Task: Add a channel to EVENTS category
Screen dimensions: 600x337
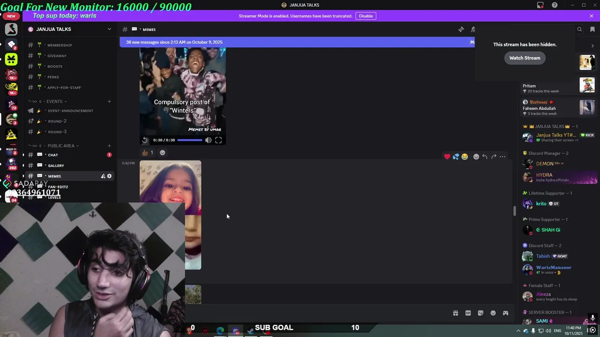Action: pos(109,101)
